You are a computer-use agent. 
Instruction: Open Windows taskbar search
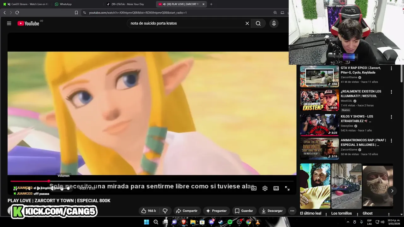pos(156,222)
